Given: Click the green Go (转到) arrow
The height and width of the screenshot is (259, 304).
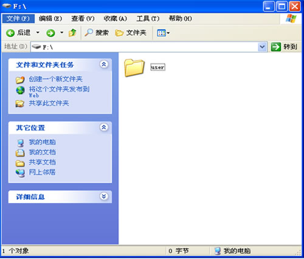Looking at the screenshot, I should click(276, 47).
